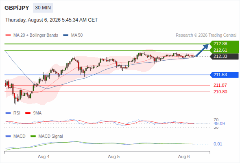The width and height of the screenshot is (240, 163).
Task: Click the 212.33 current price tag
Action: (x=225, y=56)
